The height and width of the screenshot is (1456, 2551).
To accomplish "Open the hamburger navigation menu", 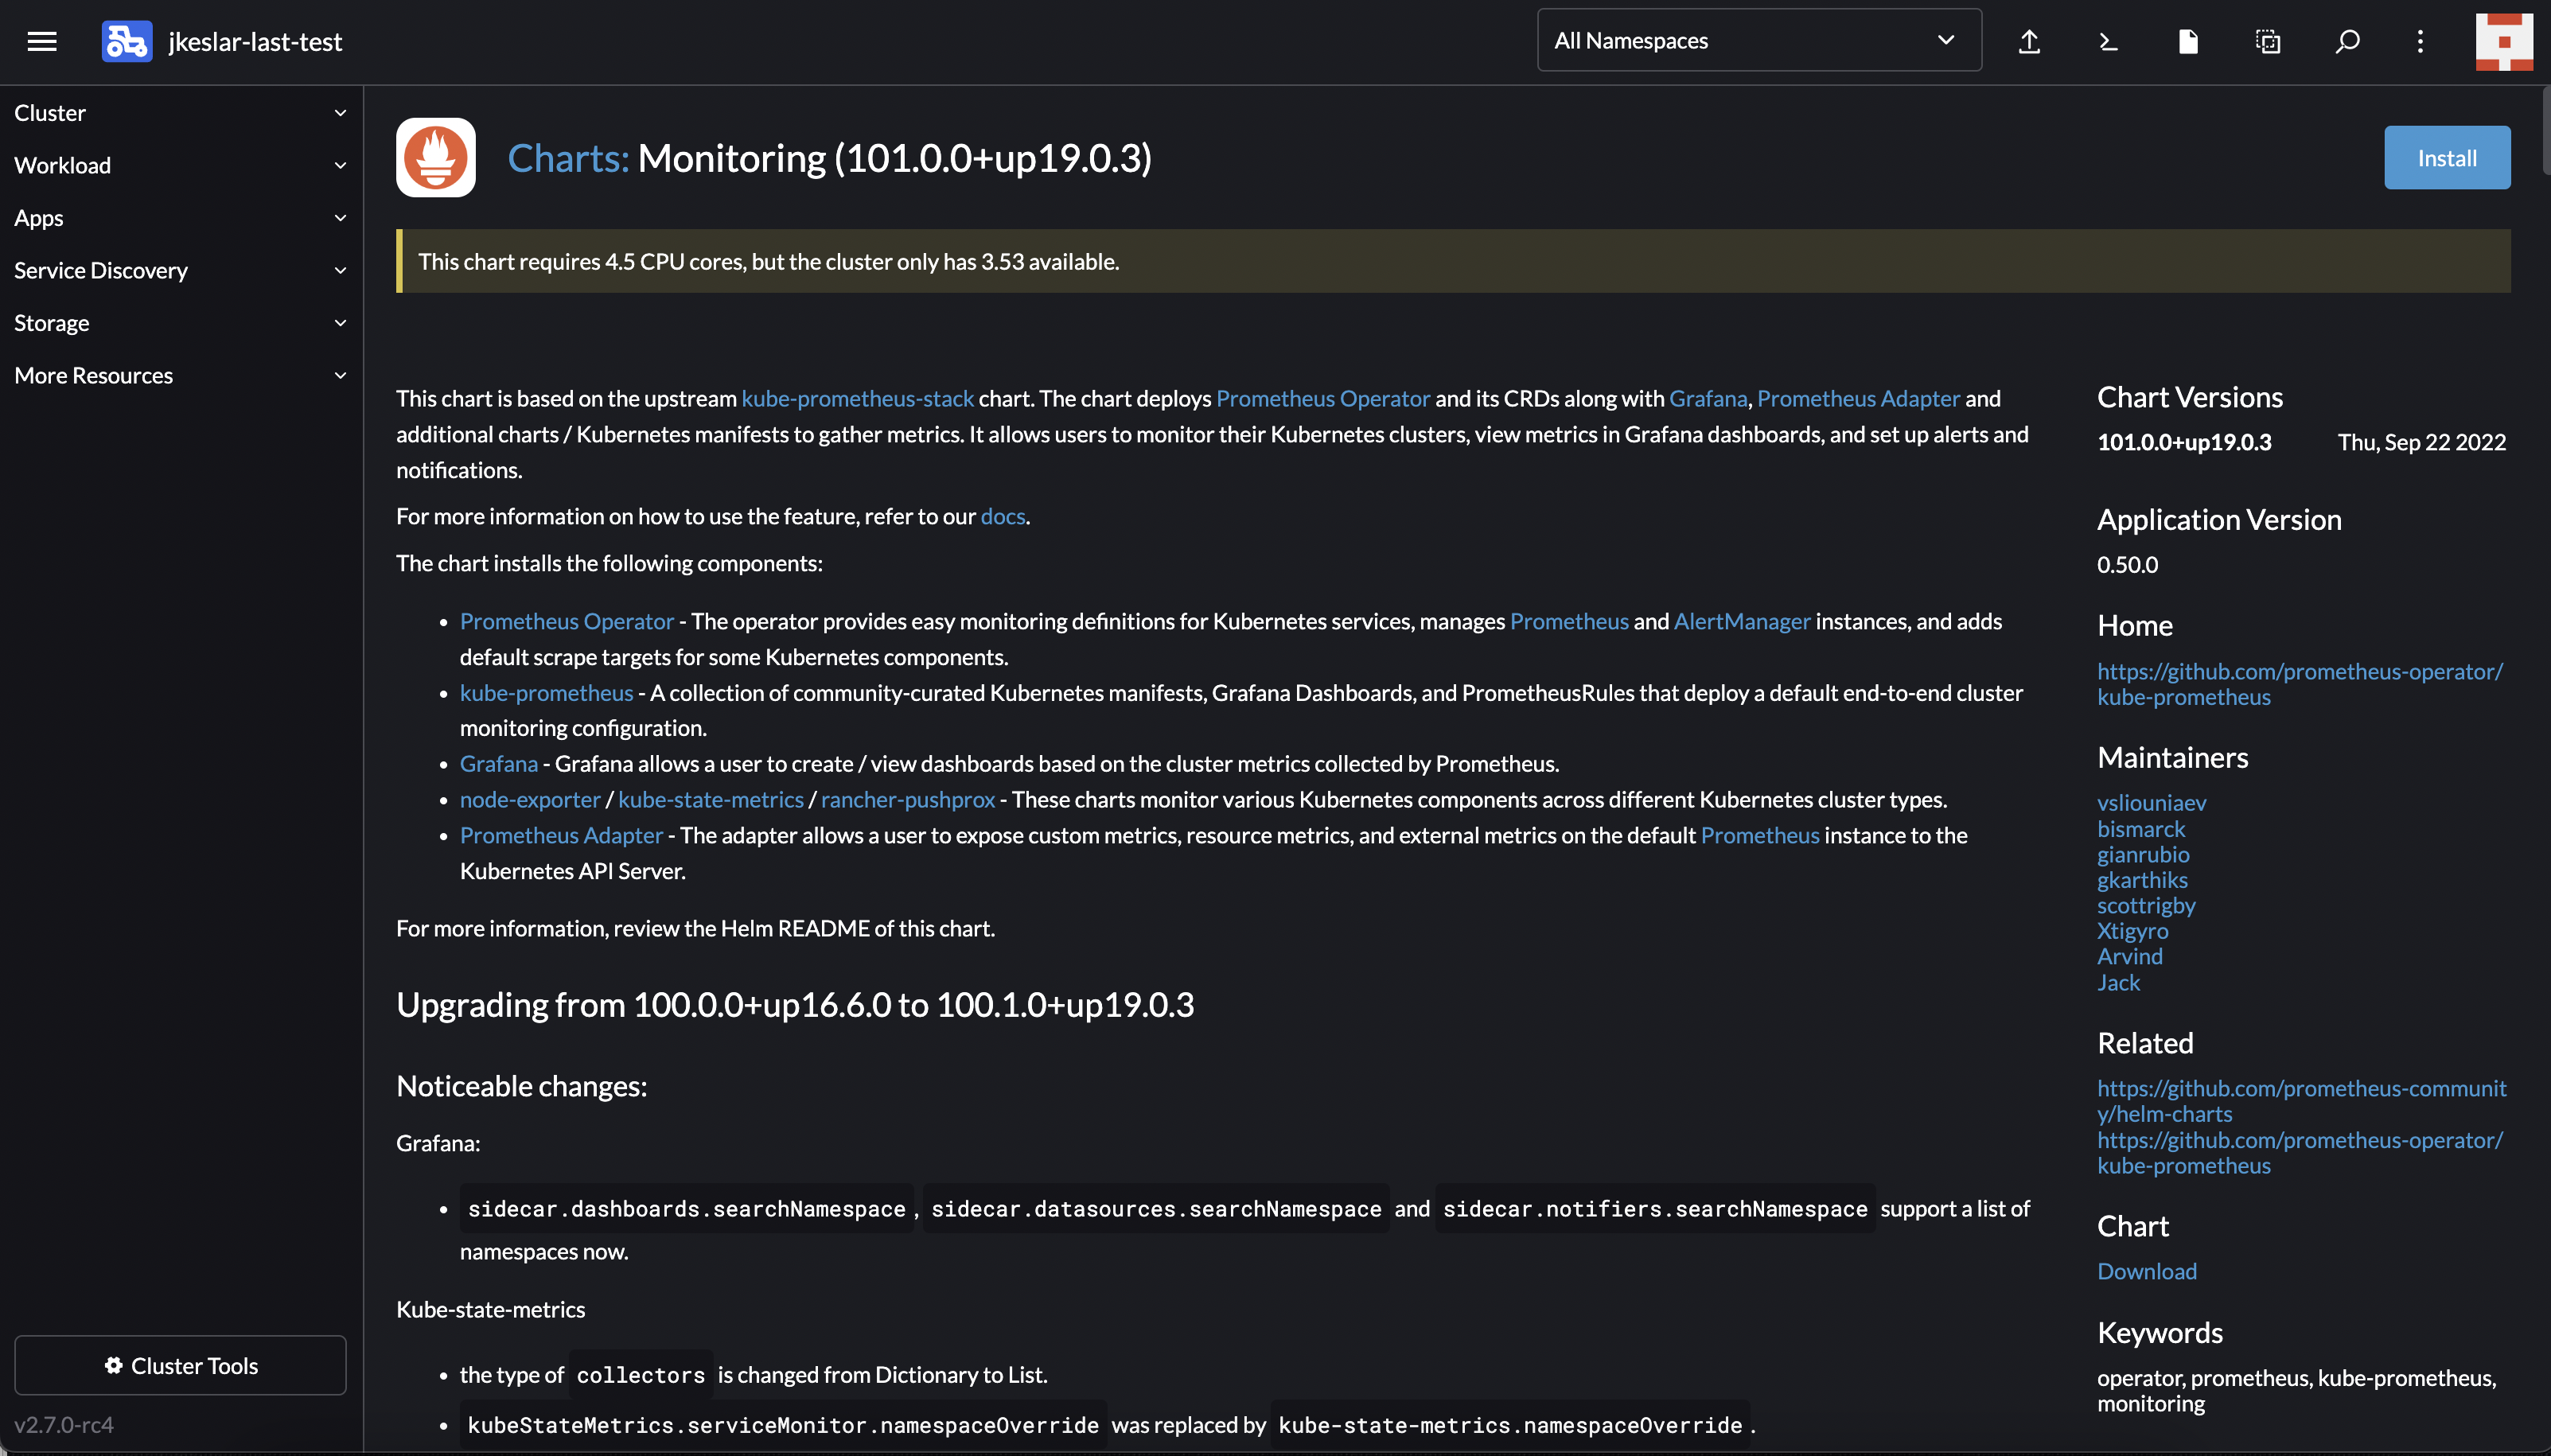I will tap(42, 41).
